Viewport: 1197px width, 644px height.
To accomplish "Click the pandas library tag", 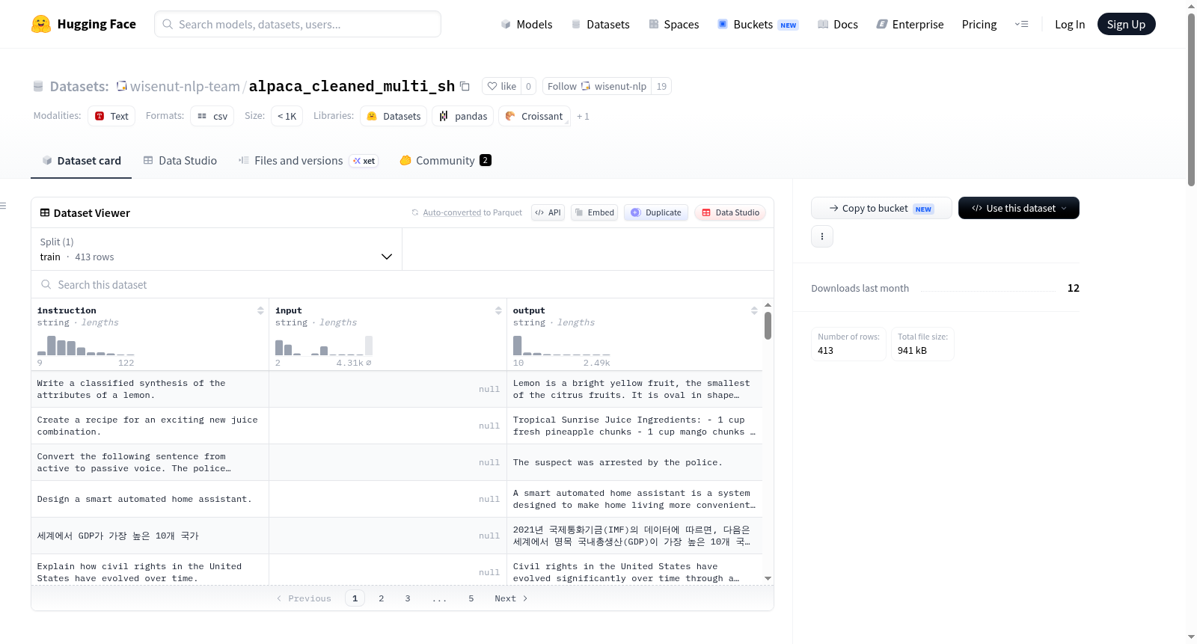I will pyautogui.click(x=463, y=116).
